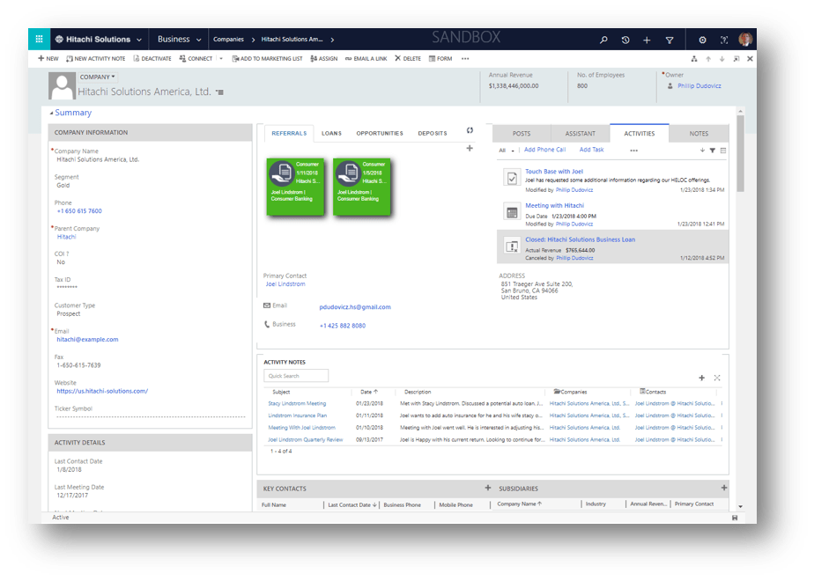Click the Companies breadcrumb
The height and width of the screenshot is (581, 814).
(228, 40)
